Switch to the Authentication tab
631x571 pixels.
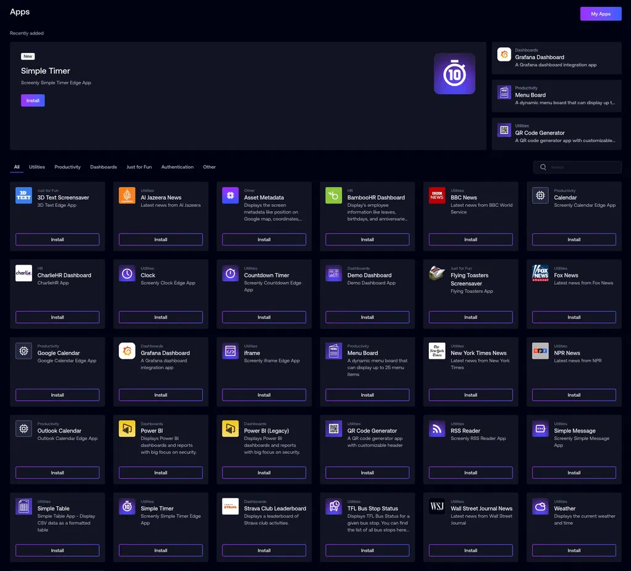pyautogui.click(x=177, y=167)
